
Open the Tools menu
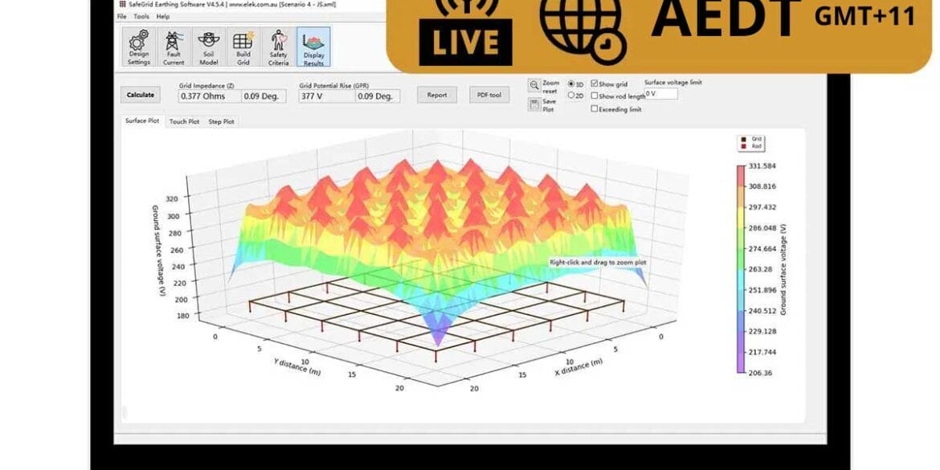[x=141, y=15]
